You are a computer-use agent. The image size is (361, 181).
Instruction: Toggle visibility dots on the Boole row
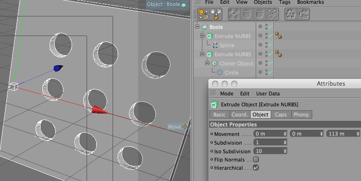click(266, 27)
